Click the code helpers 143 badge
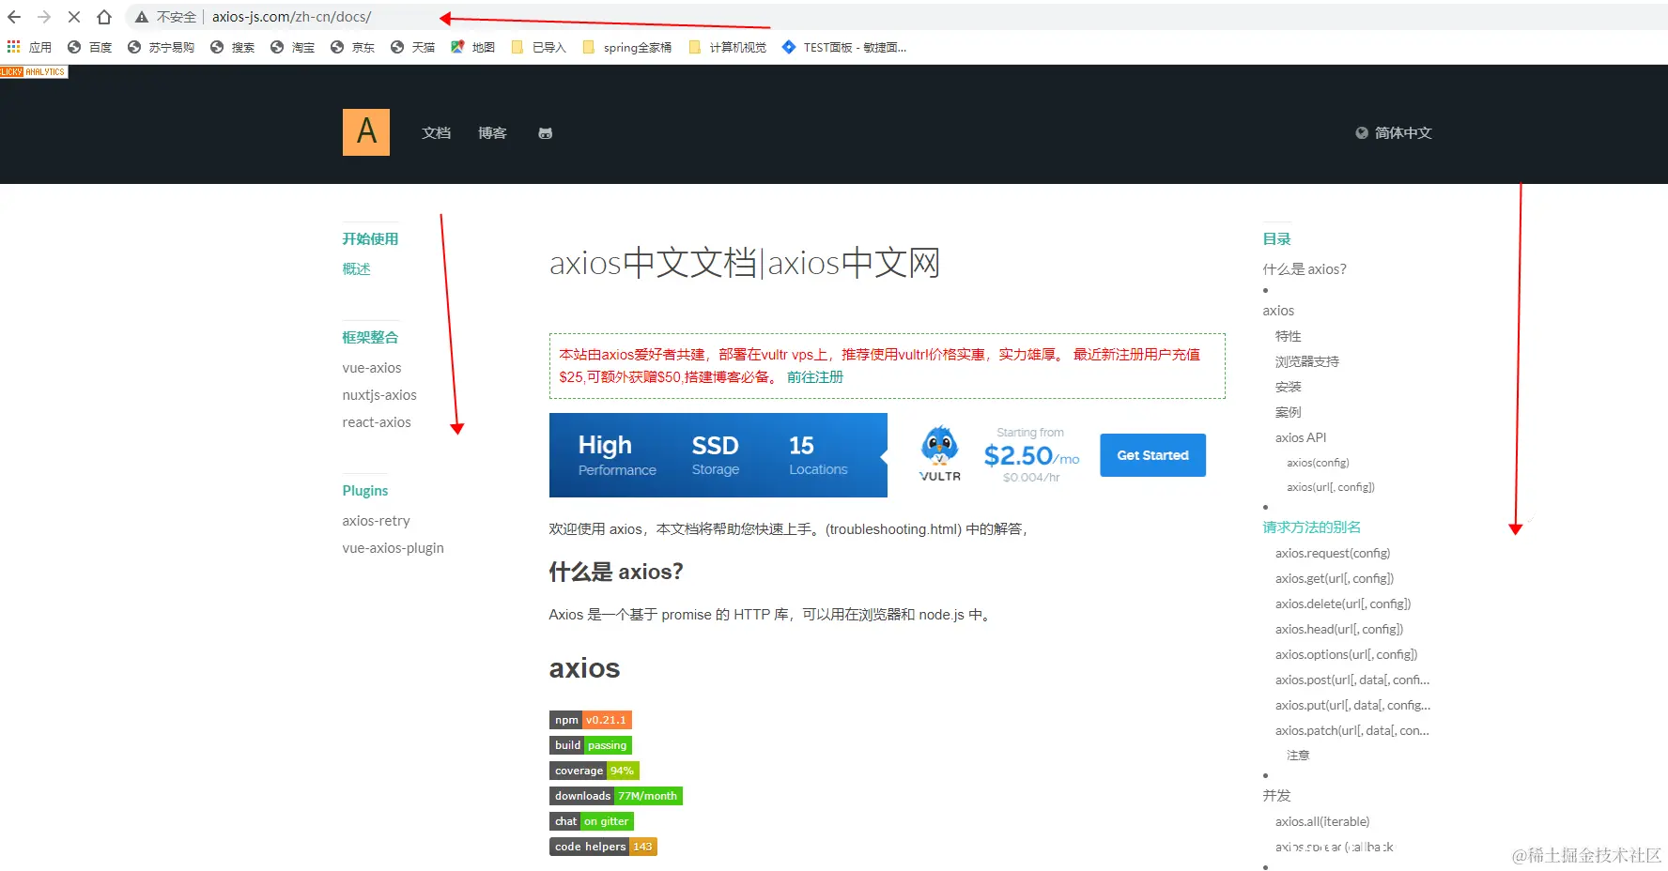This screenshot has width=1668, height=871. point(603,847)
